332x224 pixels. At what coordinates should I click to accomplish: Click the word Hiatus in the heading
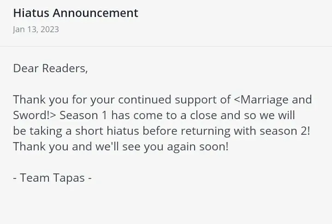click(31, 13)
